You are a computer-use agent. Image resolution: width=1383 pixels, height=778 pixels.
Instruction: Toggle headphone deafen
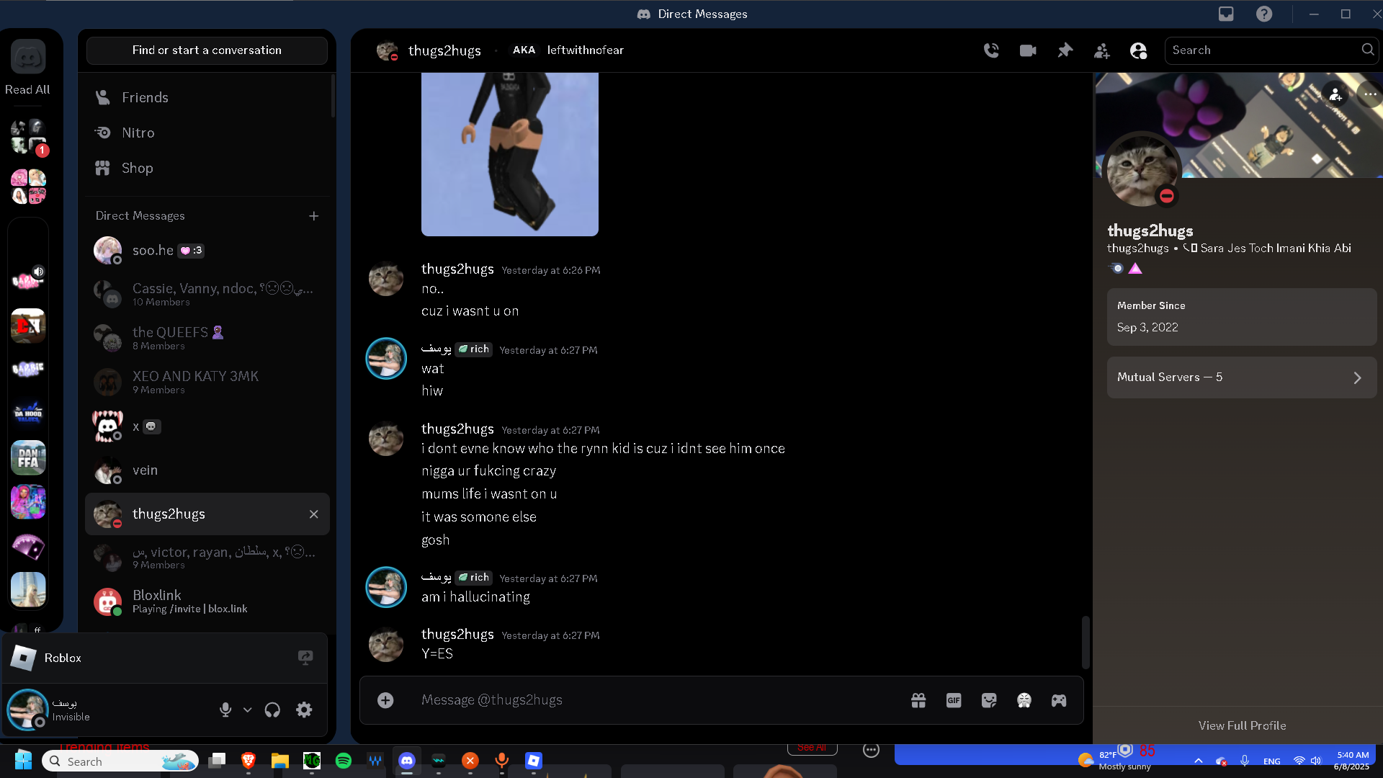pyautogui.click(x=272, y=710)
